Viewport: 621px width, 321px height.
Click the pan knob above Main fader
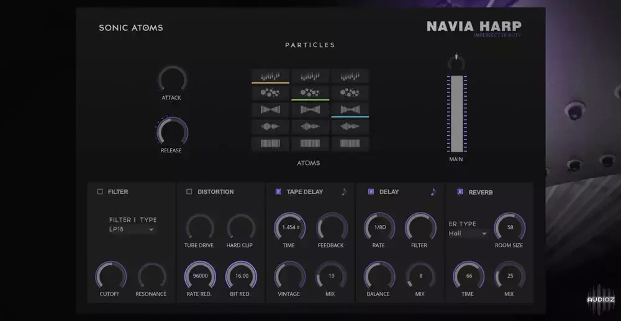(456, 62)
